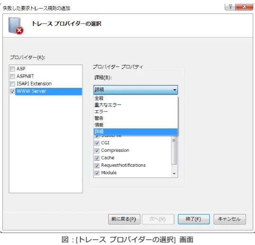
Task: Choose 重大なエラー from the verbosity list
Action: pos(136,105)
